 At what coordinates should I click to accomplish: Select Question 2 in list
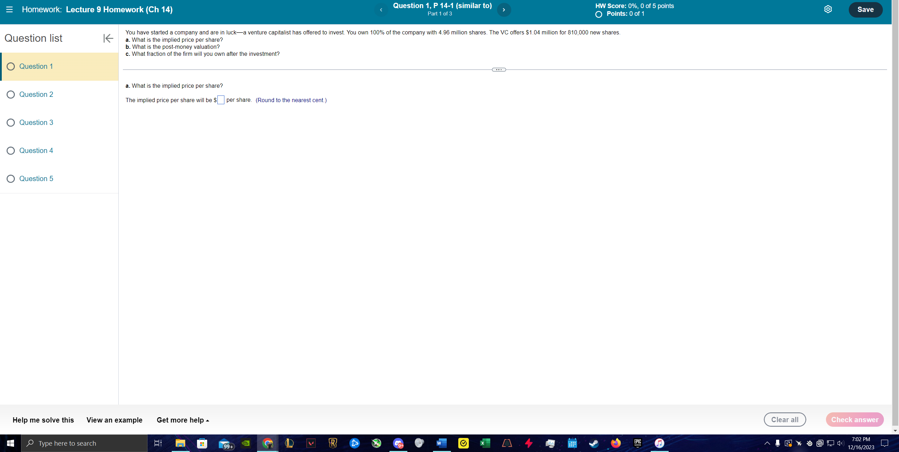click(36, 94)
